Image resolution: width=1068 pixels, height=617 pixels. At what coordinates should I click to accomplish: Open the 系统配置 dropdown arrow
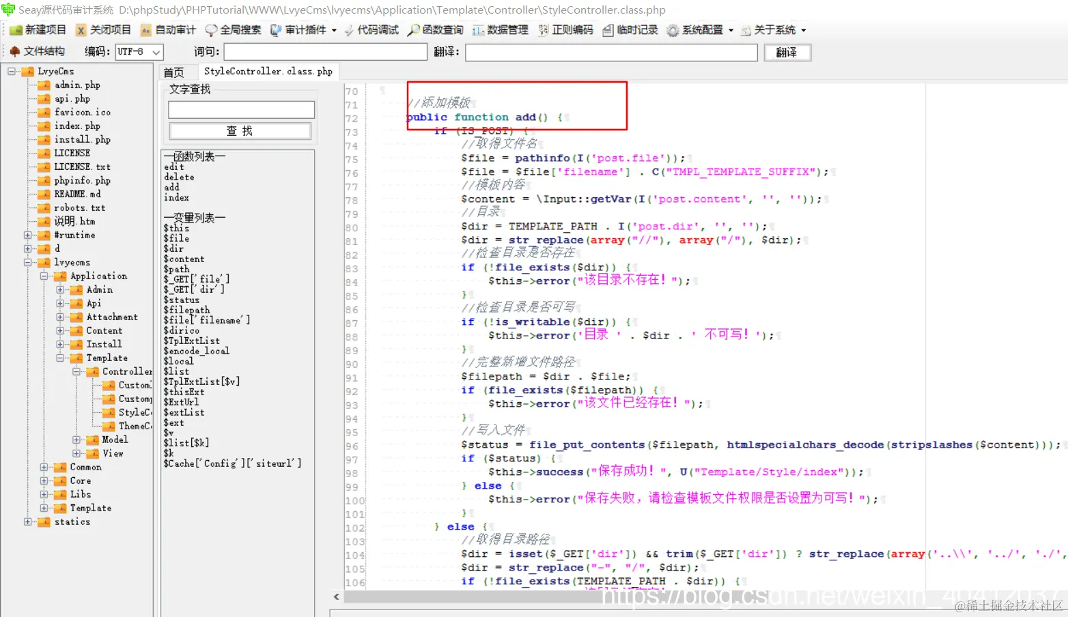(x=731, y=30)
